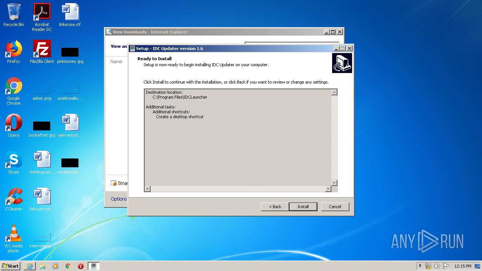The width and height of the screenshot is (482, 271).
Task: Click the Create a desktop shortcut line
Action: pos(180,117)
